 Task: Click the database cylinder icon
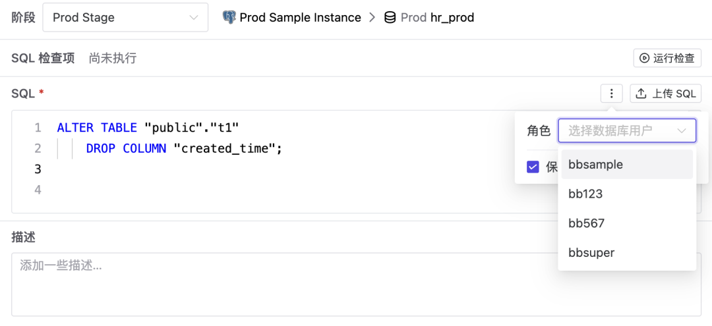tap(390, 18)
